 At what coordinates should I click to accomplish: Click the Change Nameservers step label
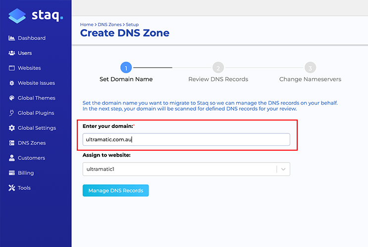pos(310,79)
